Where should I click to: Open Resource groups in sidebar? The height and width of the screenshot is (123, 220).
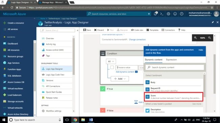(15, 57)
